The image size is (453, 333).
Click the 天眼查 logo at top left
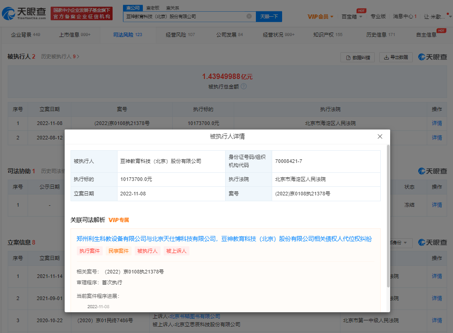click(x=24, y=13)
